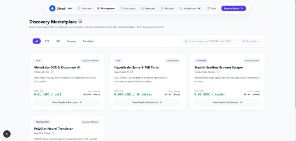Screen dimensions: 296x141
Task: Open HyperScale Llama-3-70B Turbo title
Action: click(137, 67)
